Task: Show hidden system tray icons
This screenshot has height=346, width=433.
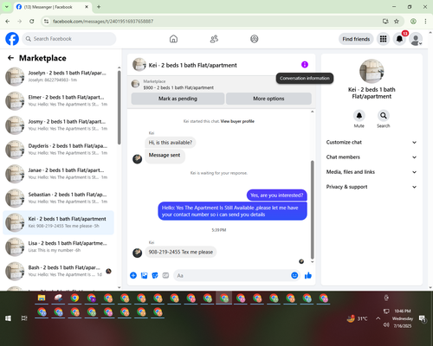Action: (378, 318)
